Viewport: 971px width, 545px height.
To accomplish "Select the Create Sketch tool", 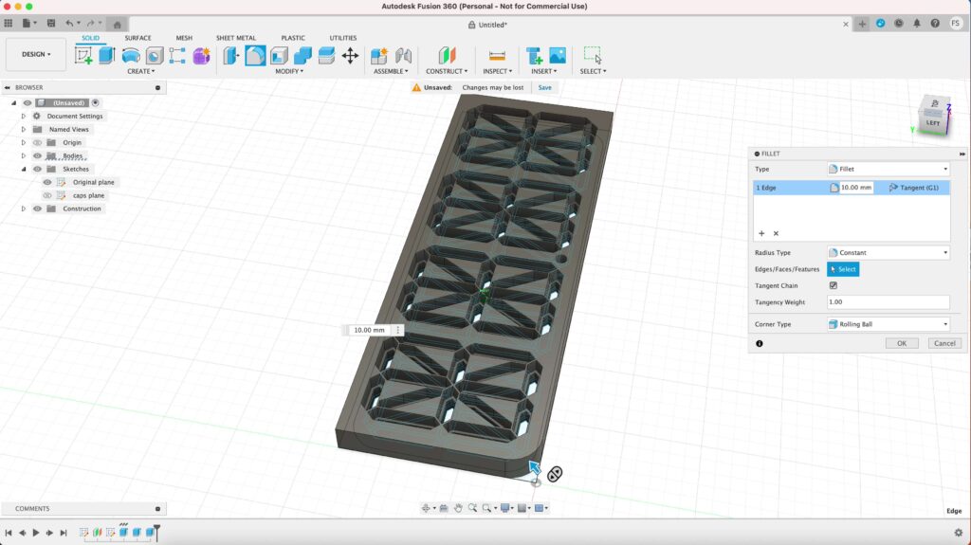I will point(83,56).
